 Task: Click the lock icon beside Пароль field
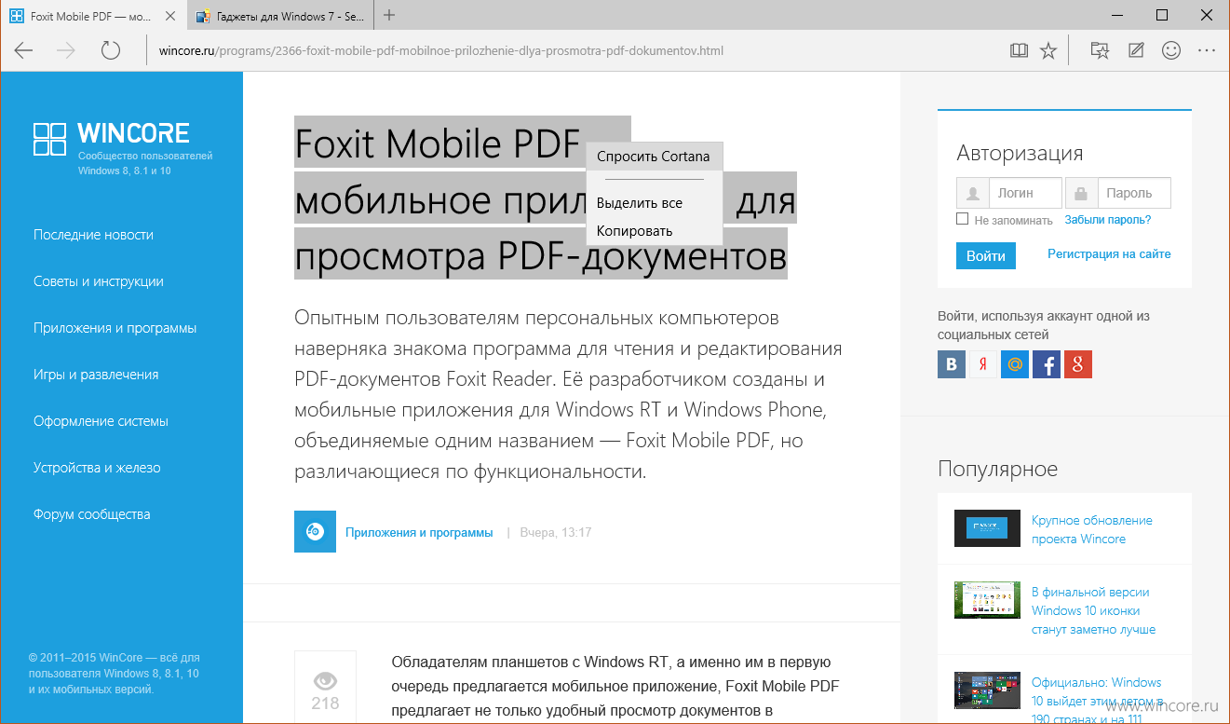click(1082, 193)
